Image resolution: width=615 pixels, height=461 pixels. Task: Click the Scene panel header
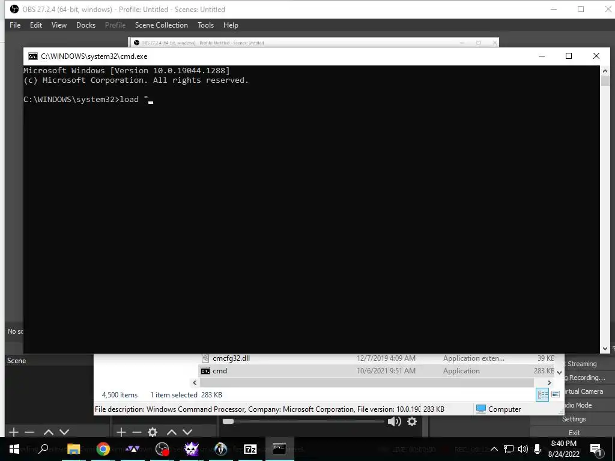(16, 361)
